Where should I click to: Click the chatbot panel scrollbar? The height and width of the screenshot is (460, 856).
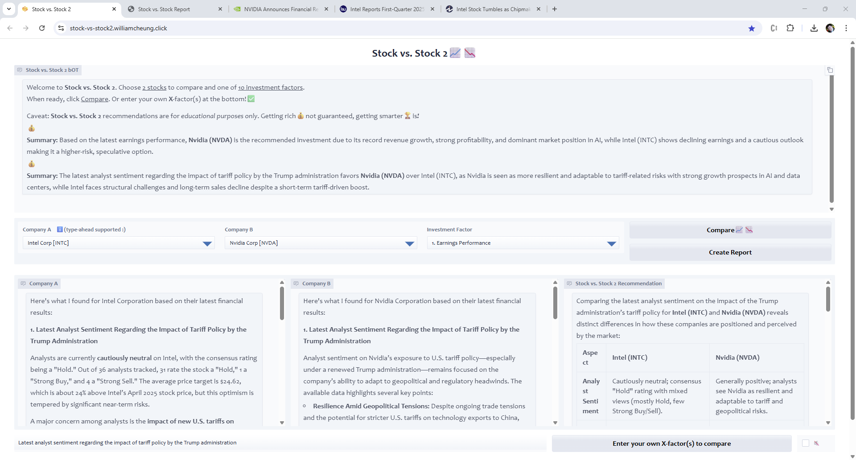(x=831, y=139)
